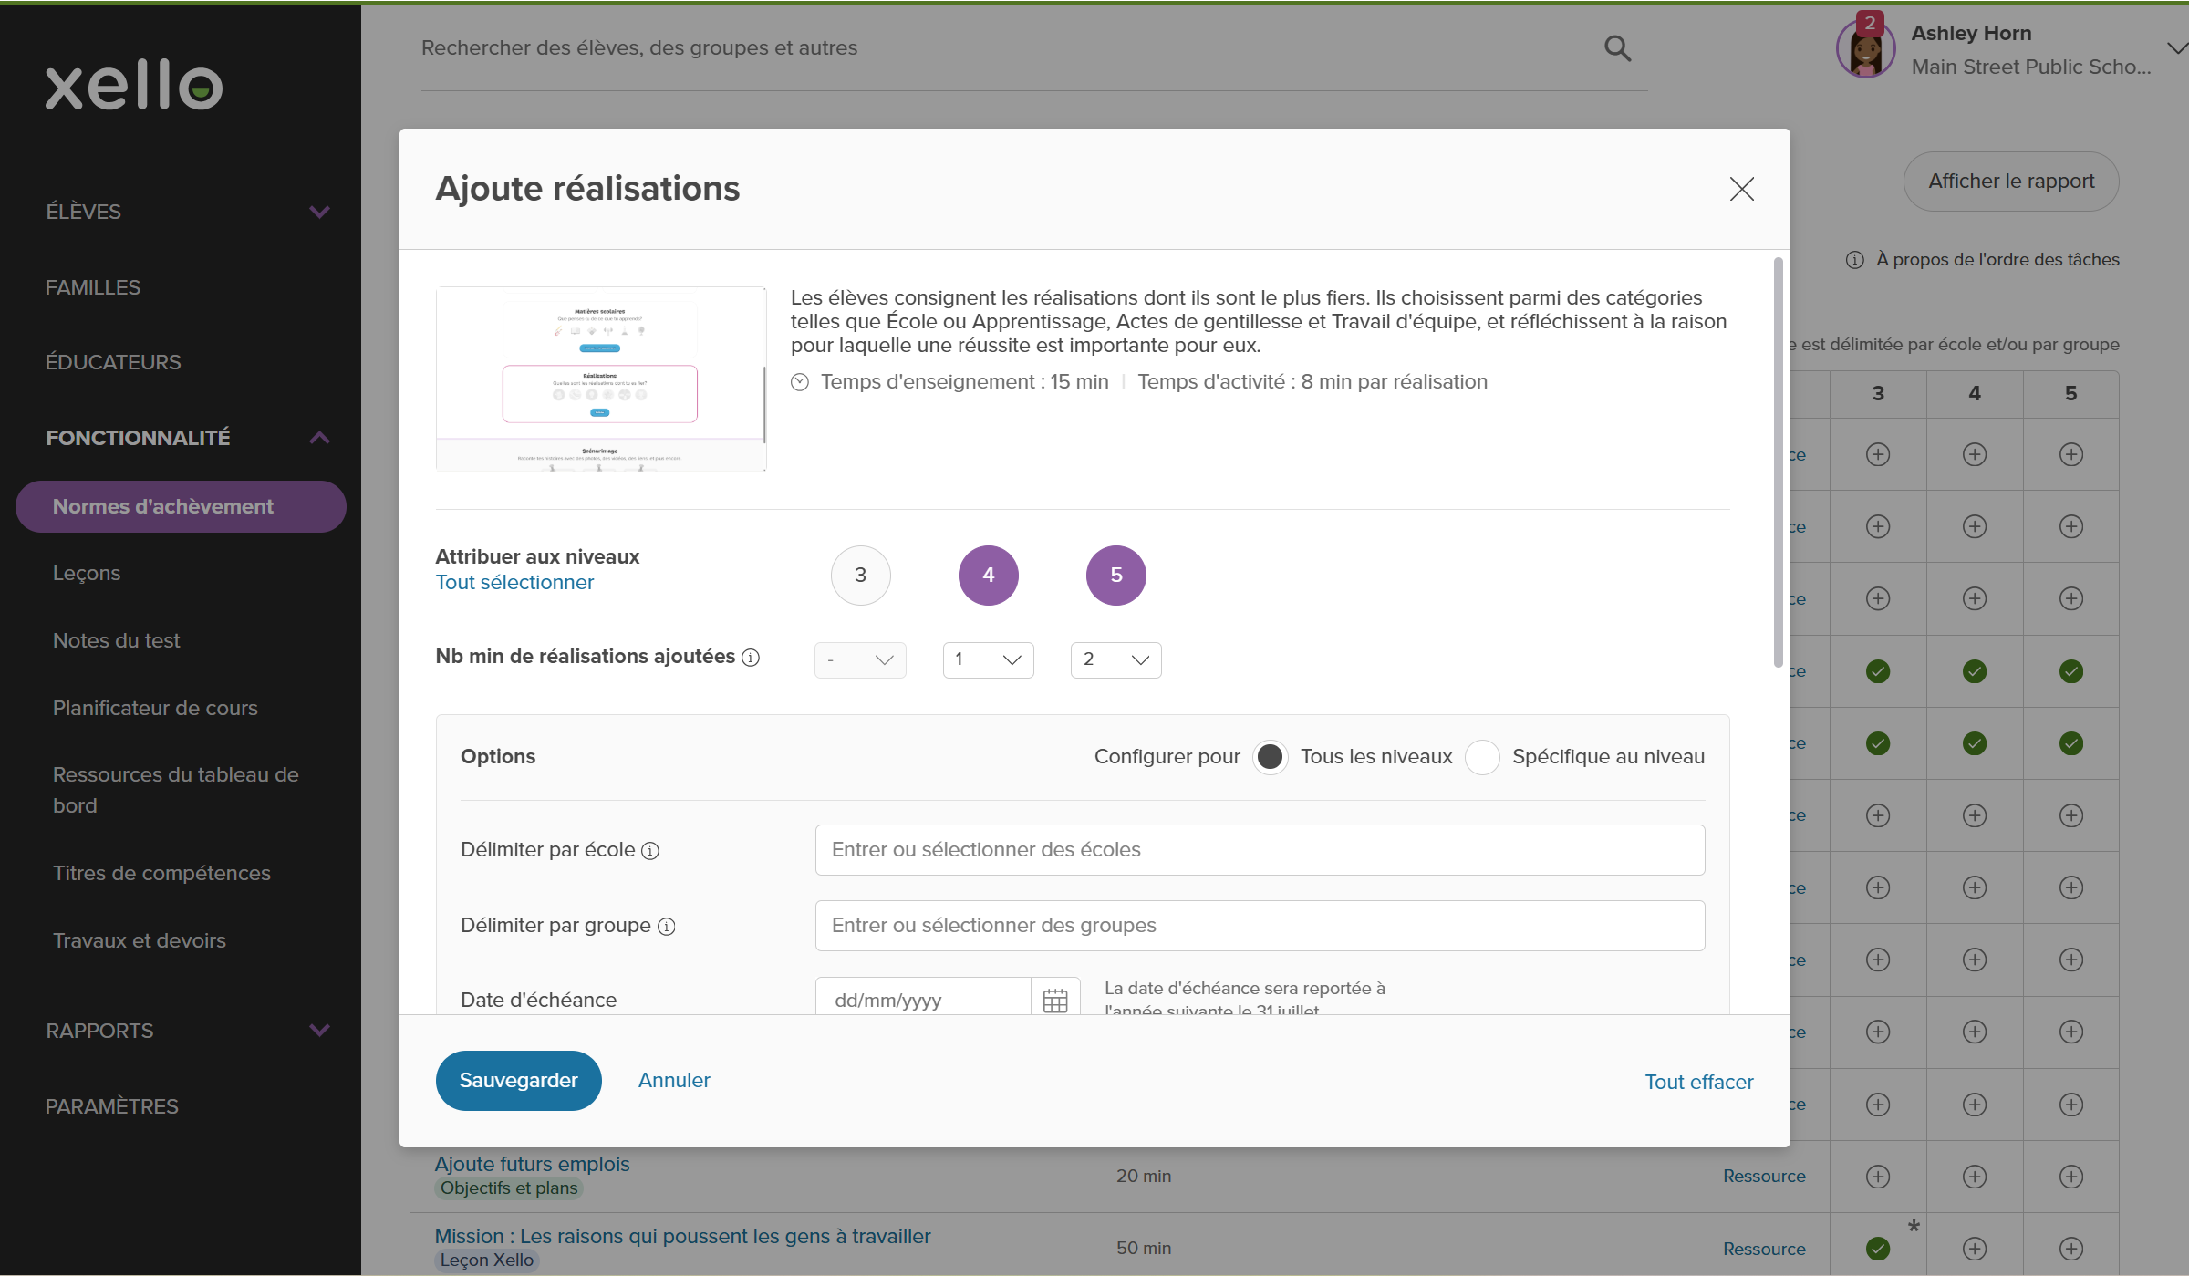Screen dimensions: 2189x1276
Task: Click the Sauvegarder button
Action: point(518,1081)
